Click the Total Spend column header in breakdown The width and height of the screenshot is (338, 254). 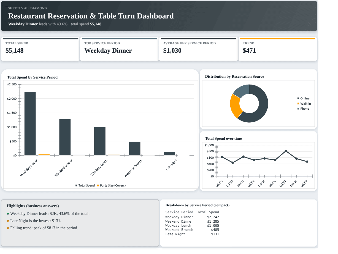coord(208,212)
